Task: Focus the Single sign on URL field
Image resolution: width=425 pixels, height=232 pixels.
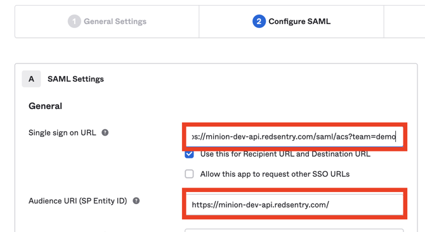Action: pyautogui.click(x=294, y=136)
